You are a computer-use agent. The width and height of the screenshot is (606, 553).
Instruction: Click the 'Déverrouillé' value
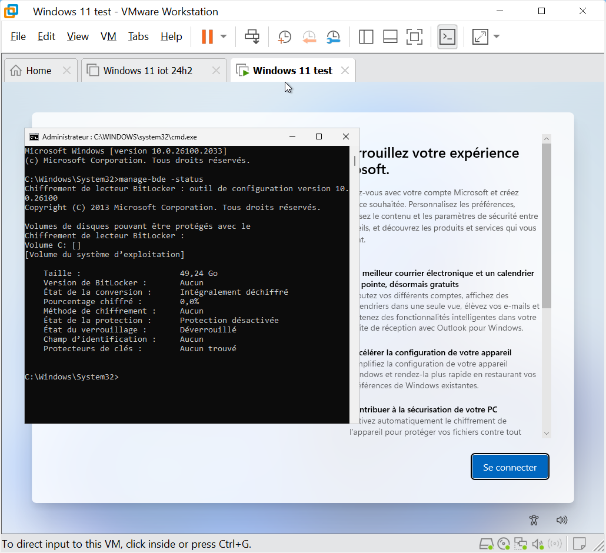(208, 329)
